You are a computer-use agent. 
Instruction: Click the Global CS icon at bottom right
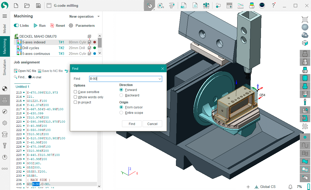tap(257, 187)
